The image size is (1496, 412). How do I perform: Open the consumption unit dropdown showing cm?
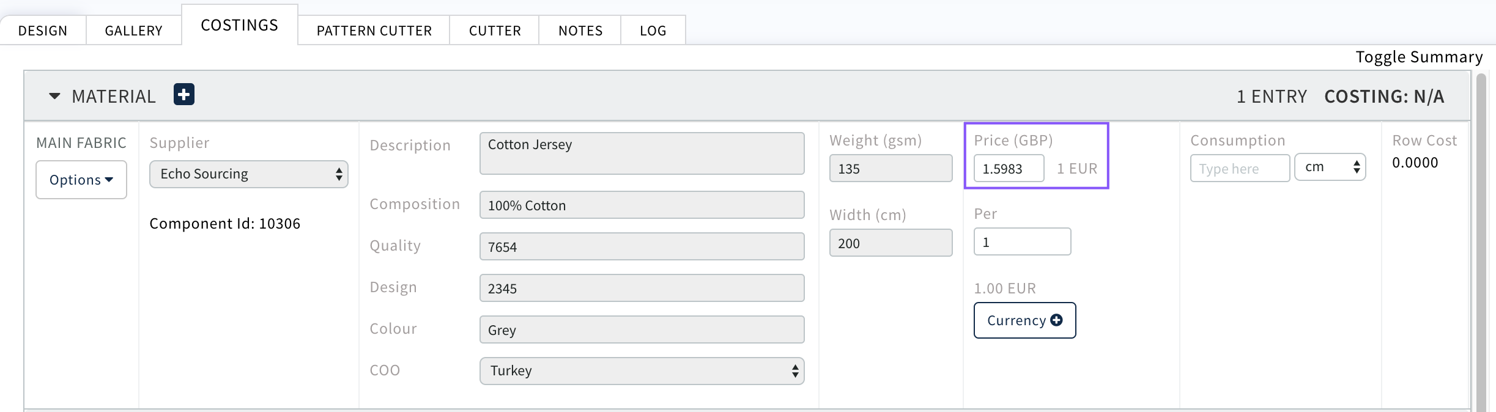(1330, 167)
